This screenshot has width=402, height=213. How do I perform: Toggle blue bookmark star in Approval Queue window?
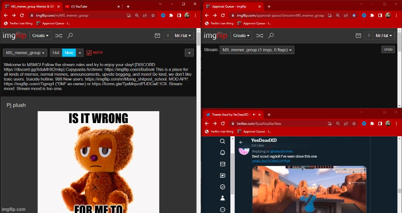(354, 15)
